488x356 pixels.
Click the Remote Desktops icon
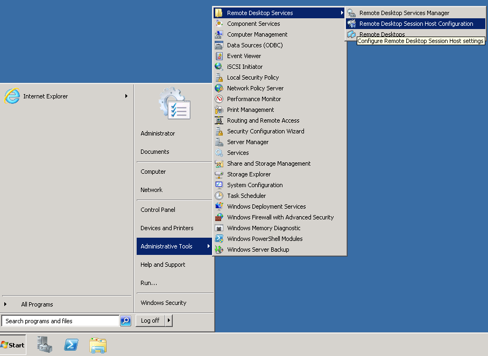[x=351, y=34]
